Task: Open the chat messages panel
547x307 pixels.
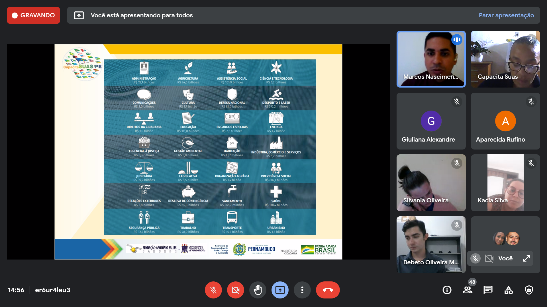Action: [x=488, y=290]
